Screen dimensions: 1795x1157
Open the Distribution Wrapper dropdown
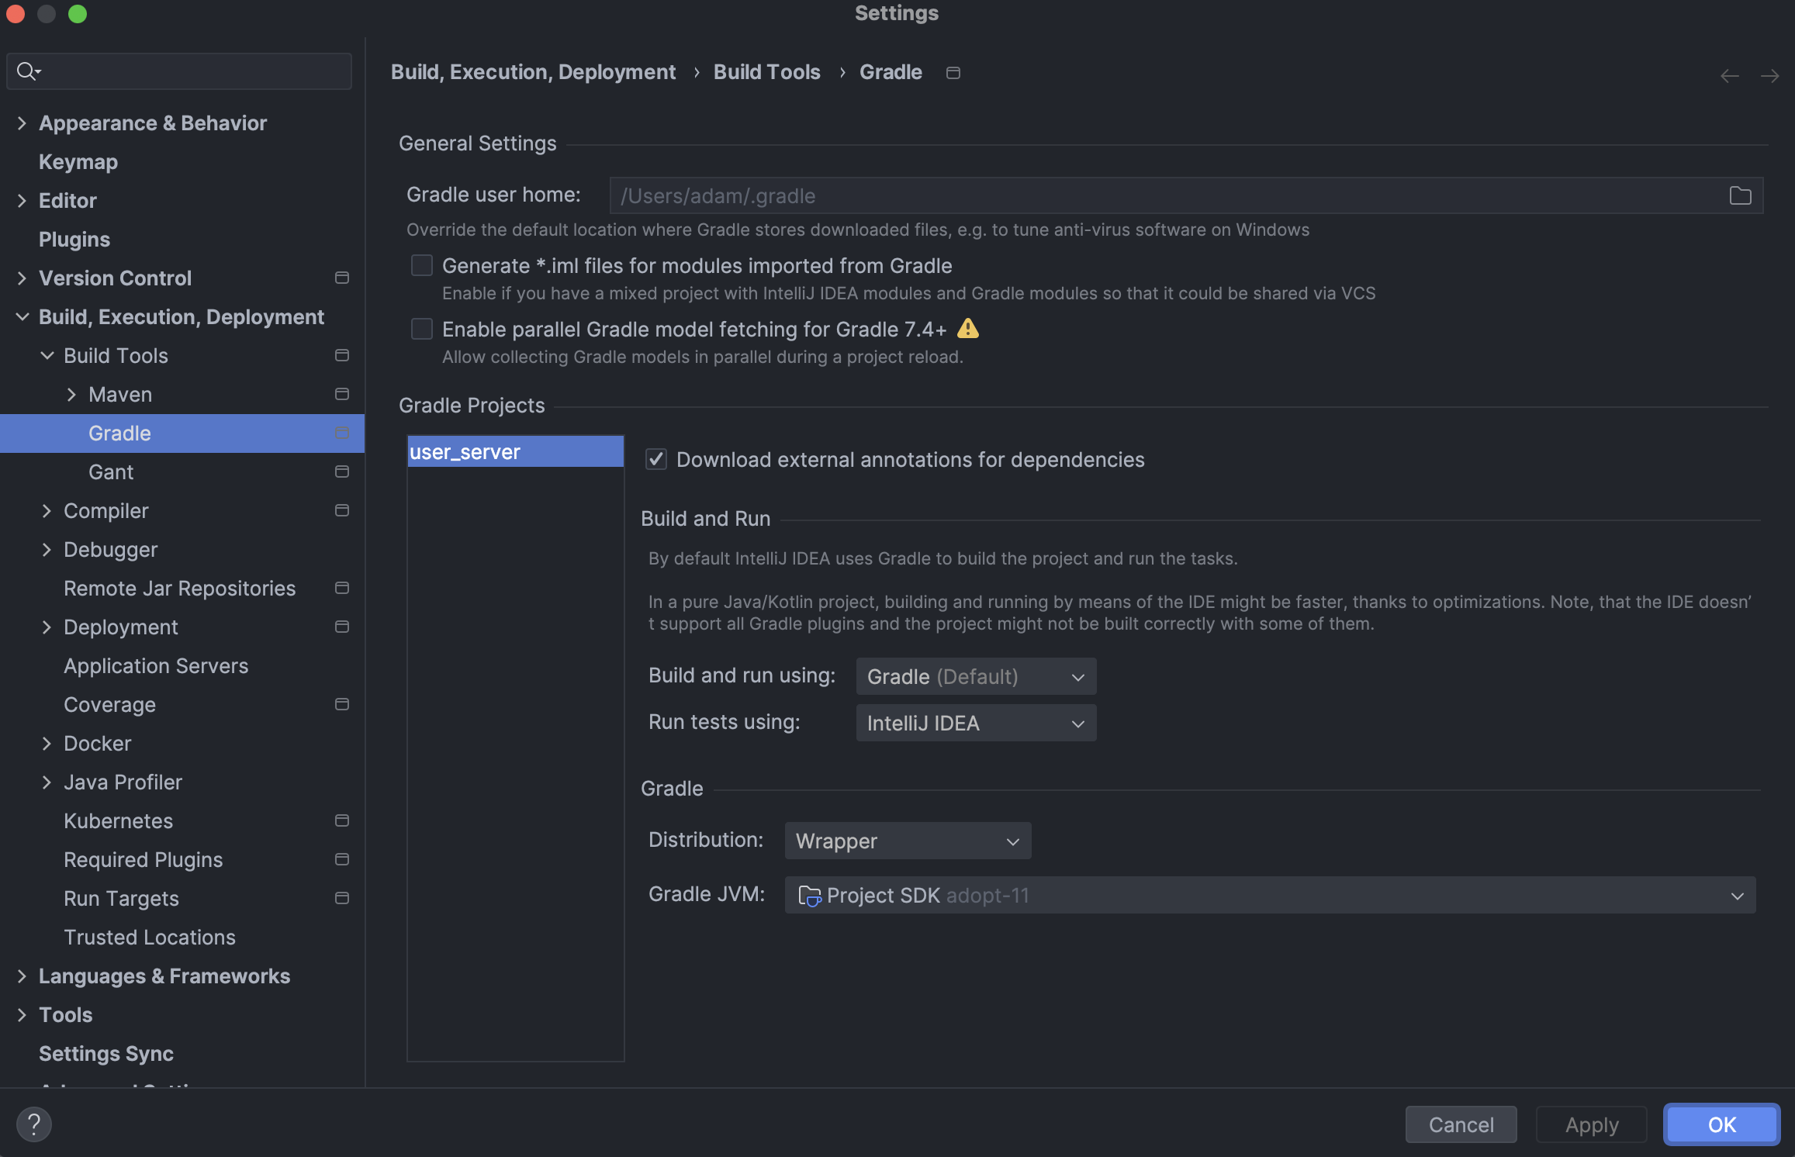tap(908, 841)
